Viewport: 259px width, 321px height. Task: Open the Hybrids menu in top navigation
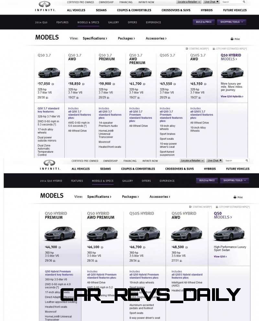[x=207, y=10]
